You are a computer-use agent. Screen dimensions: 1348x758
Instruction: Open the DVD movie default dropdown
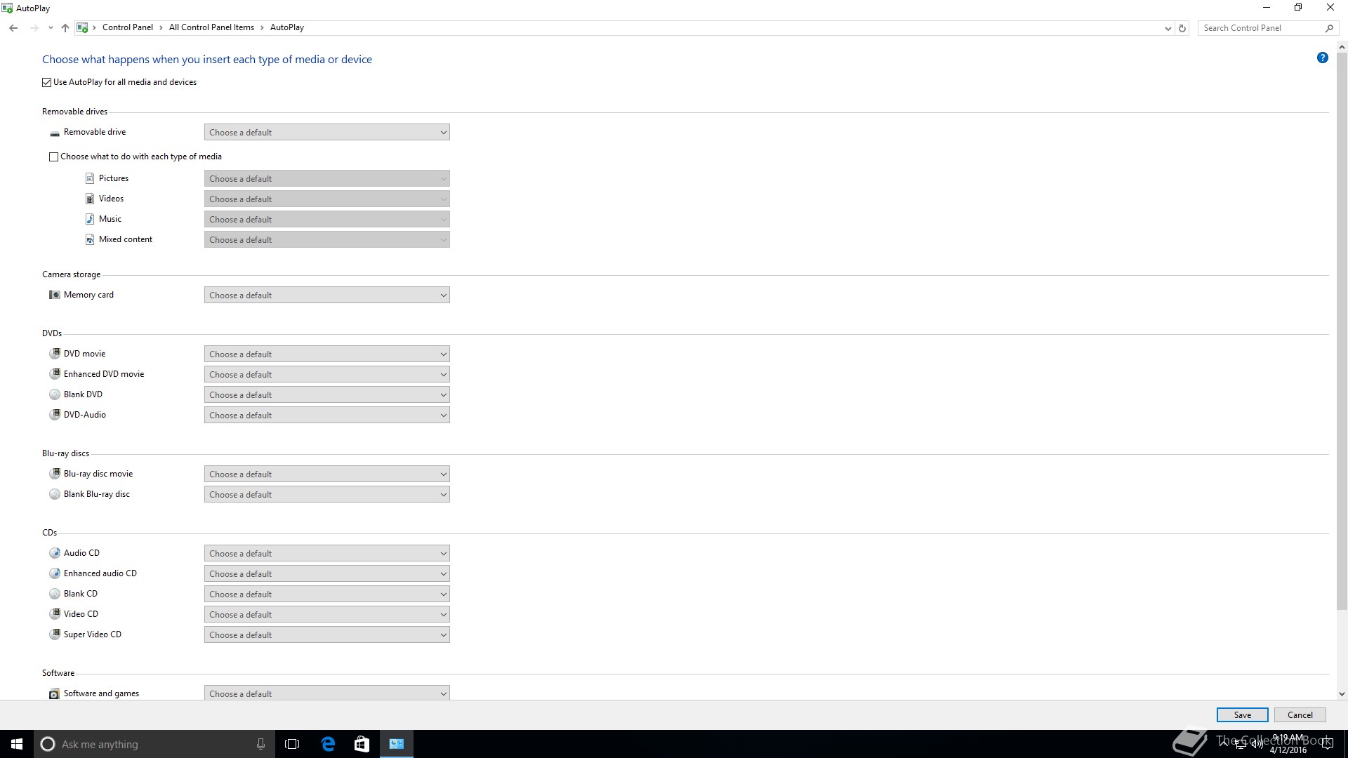click(327, 354)
